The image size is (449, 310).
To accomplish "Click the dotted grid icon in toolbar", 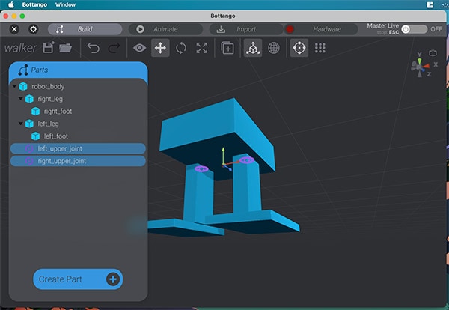I will click(x=320, y=48).
